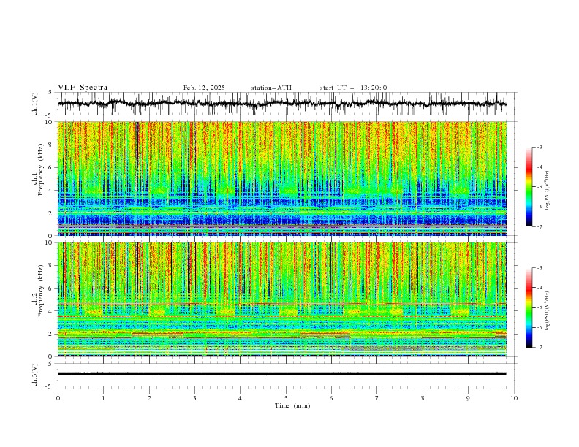Screen dimensions: 579x447
Task: Click time axis tick label "4"
Action: click(240, 398)
